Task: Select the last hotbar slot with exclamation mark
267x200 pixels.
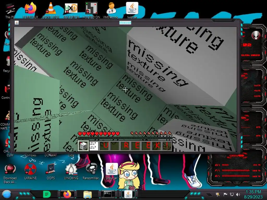Action: [167, 146]
